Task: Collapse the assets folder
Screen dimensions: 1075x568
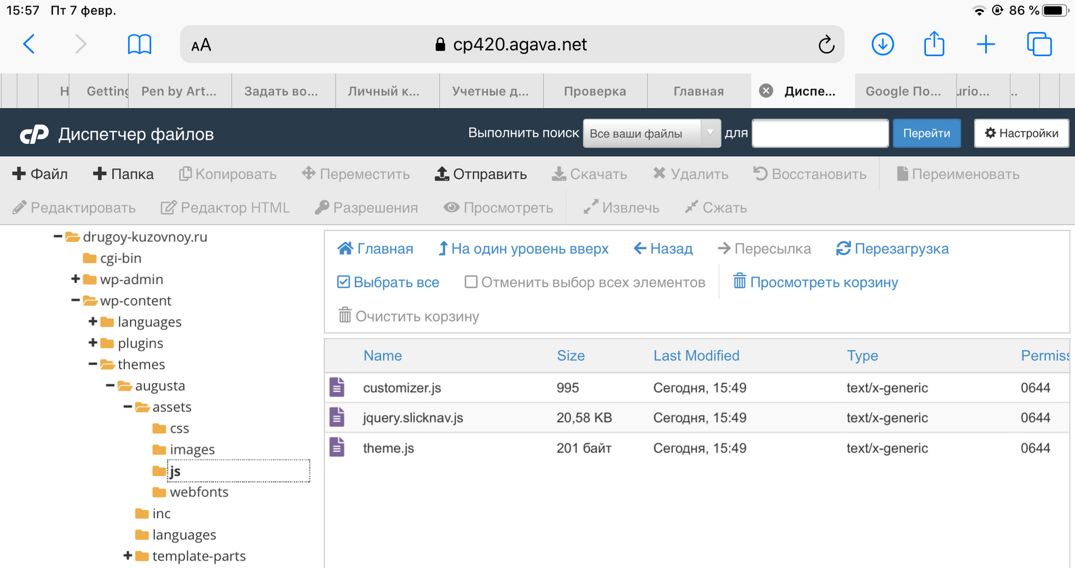Action: 128,407
